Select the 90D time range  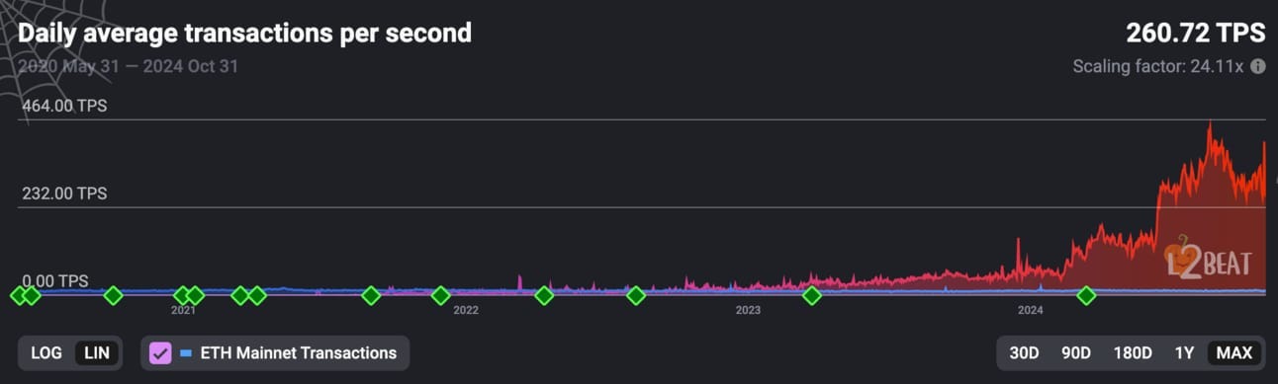[1076, 352]
